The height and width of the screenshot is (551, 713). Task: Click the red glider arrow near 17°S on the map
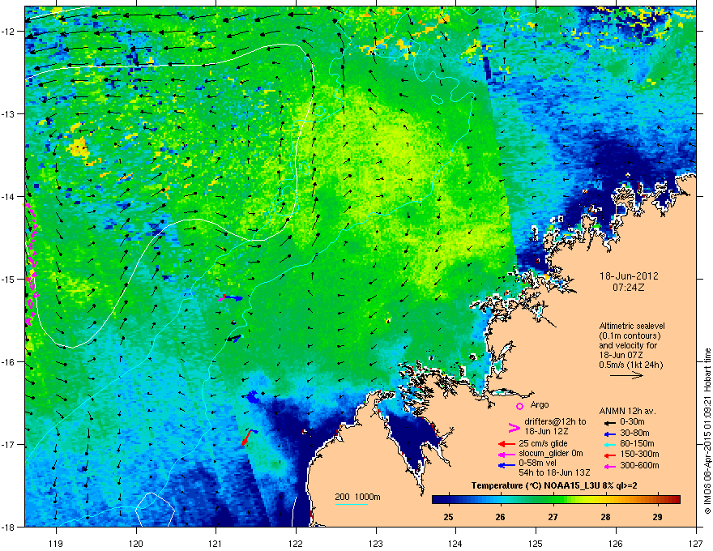[246, 438]
